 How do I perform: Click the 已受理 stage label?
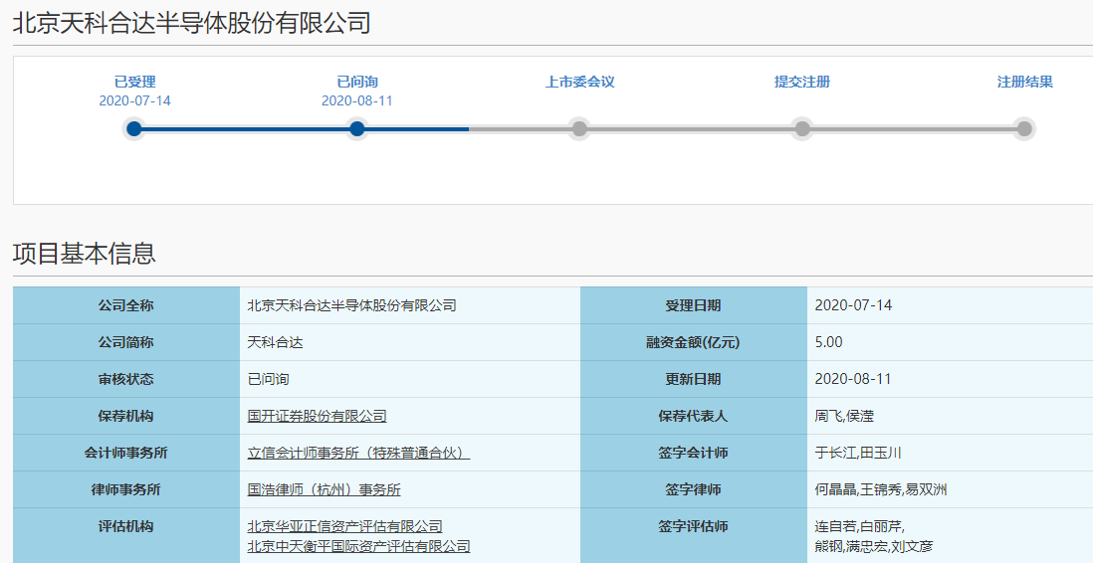coord(134,82)
